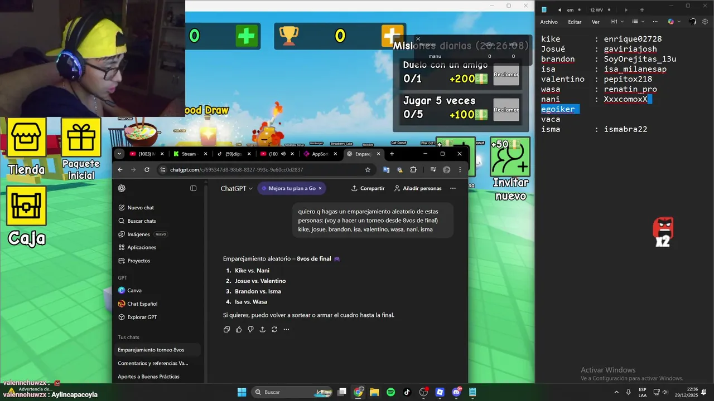Viewport: 714px width, 401px height.
Task: Open the Canva GPT
Action: pyautogui.click(x=134, y=290)
